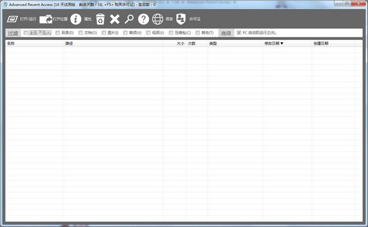The width and height of the screenshot is (368, 227).
Task: Maximize the Advanced Recent Access window
Action: click(347, 4)
